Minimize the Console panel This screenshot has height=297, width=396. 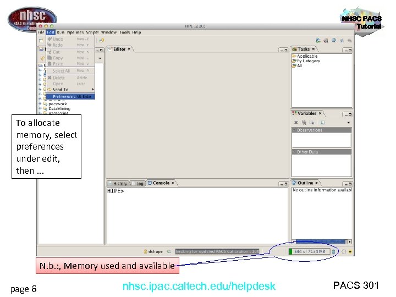[x=282, y=184]
